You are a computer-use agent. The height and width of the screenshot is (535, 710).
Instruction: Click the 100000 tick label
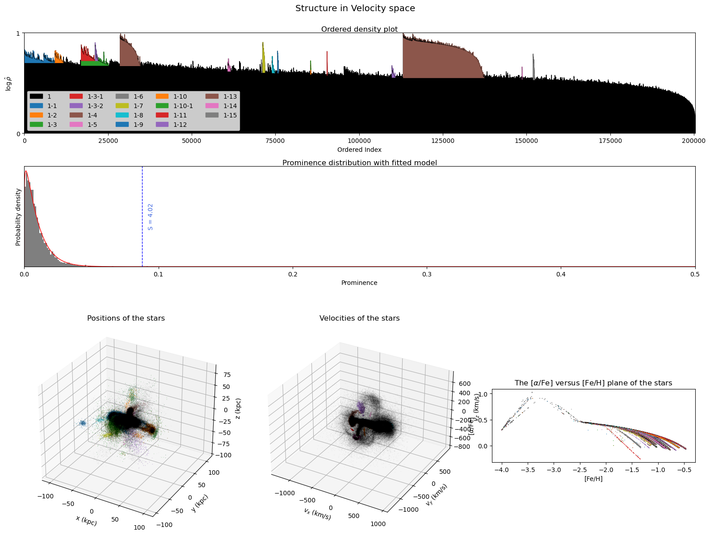(x=359, y=141)
